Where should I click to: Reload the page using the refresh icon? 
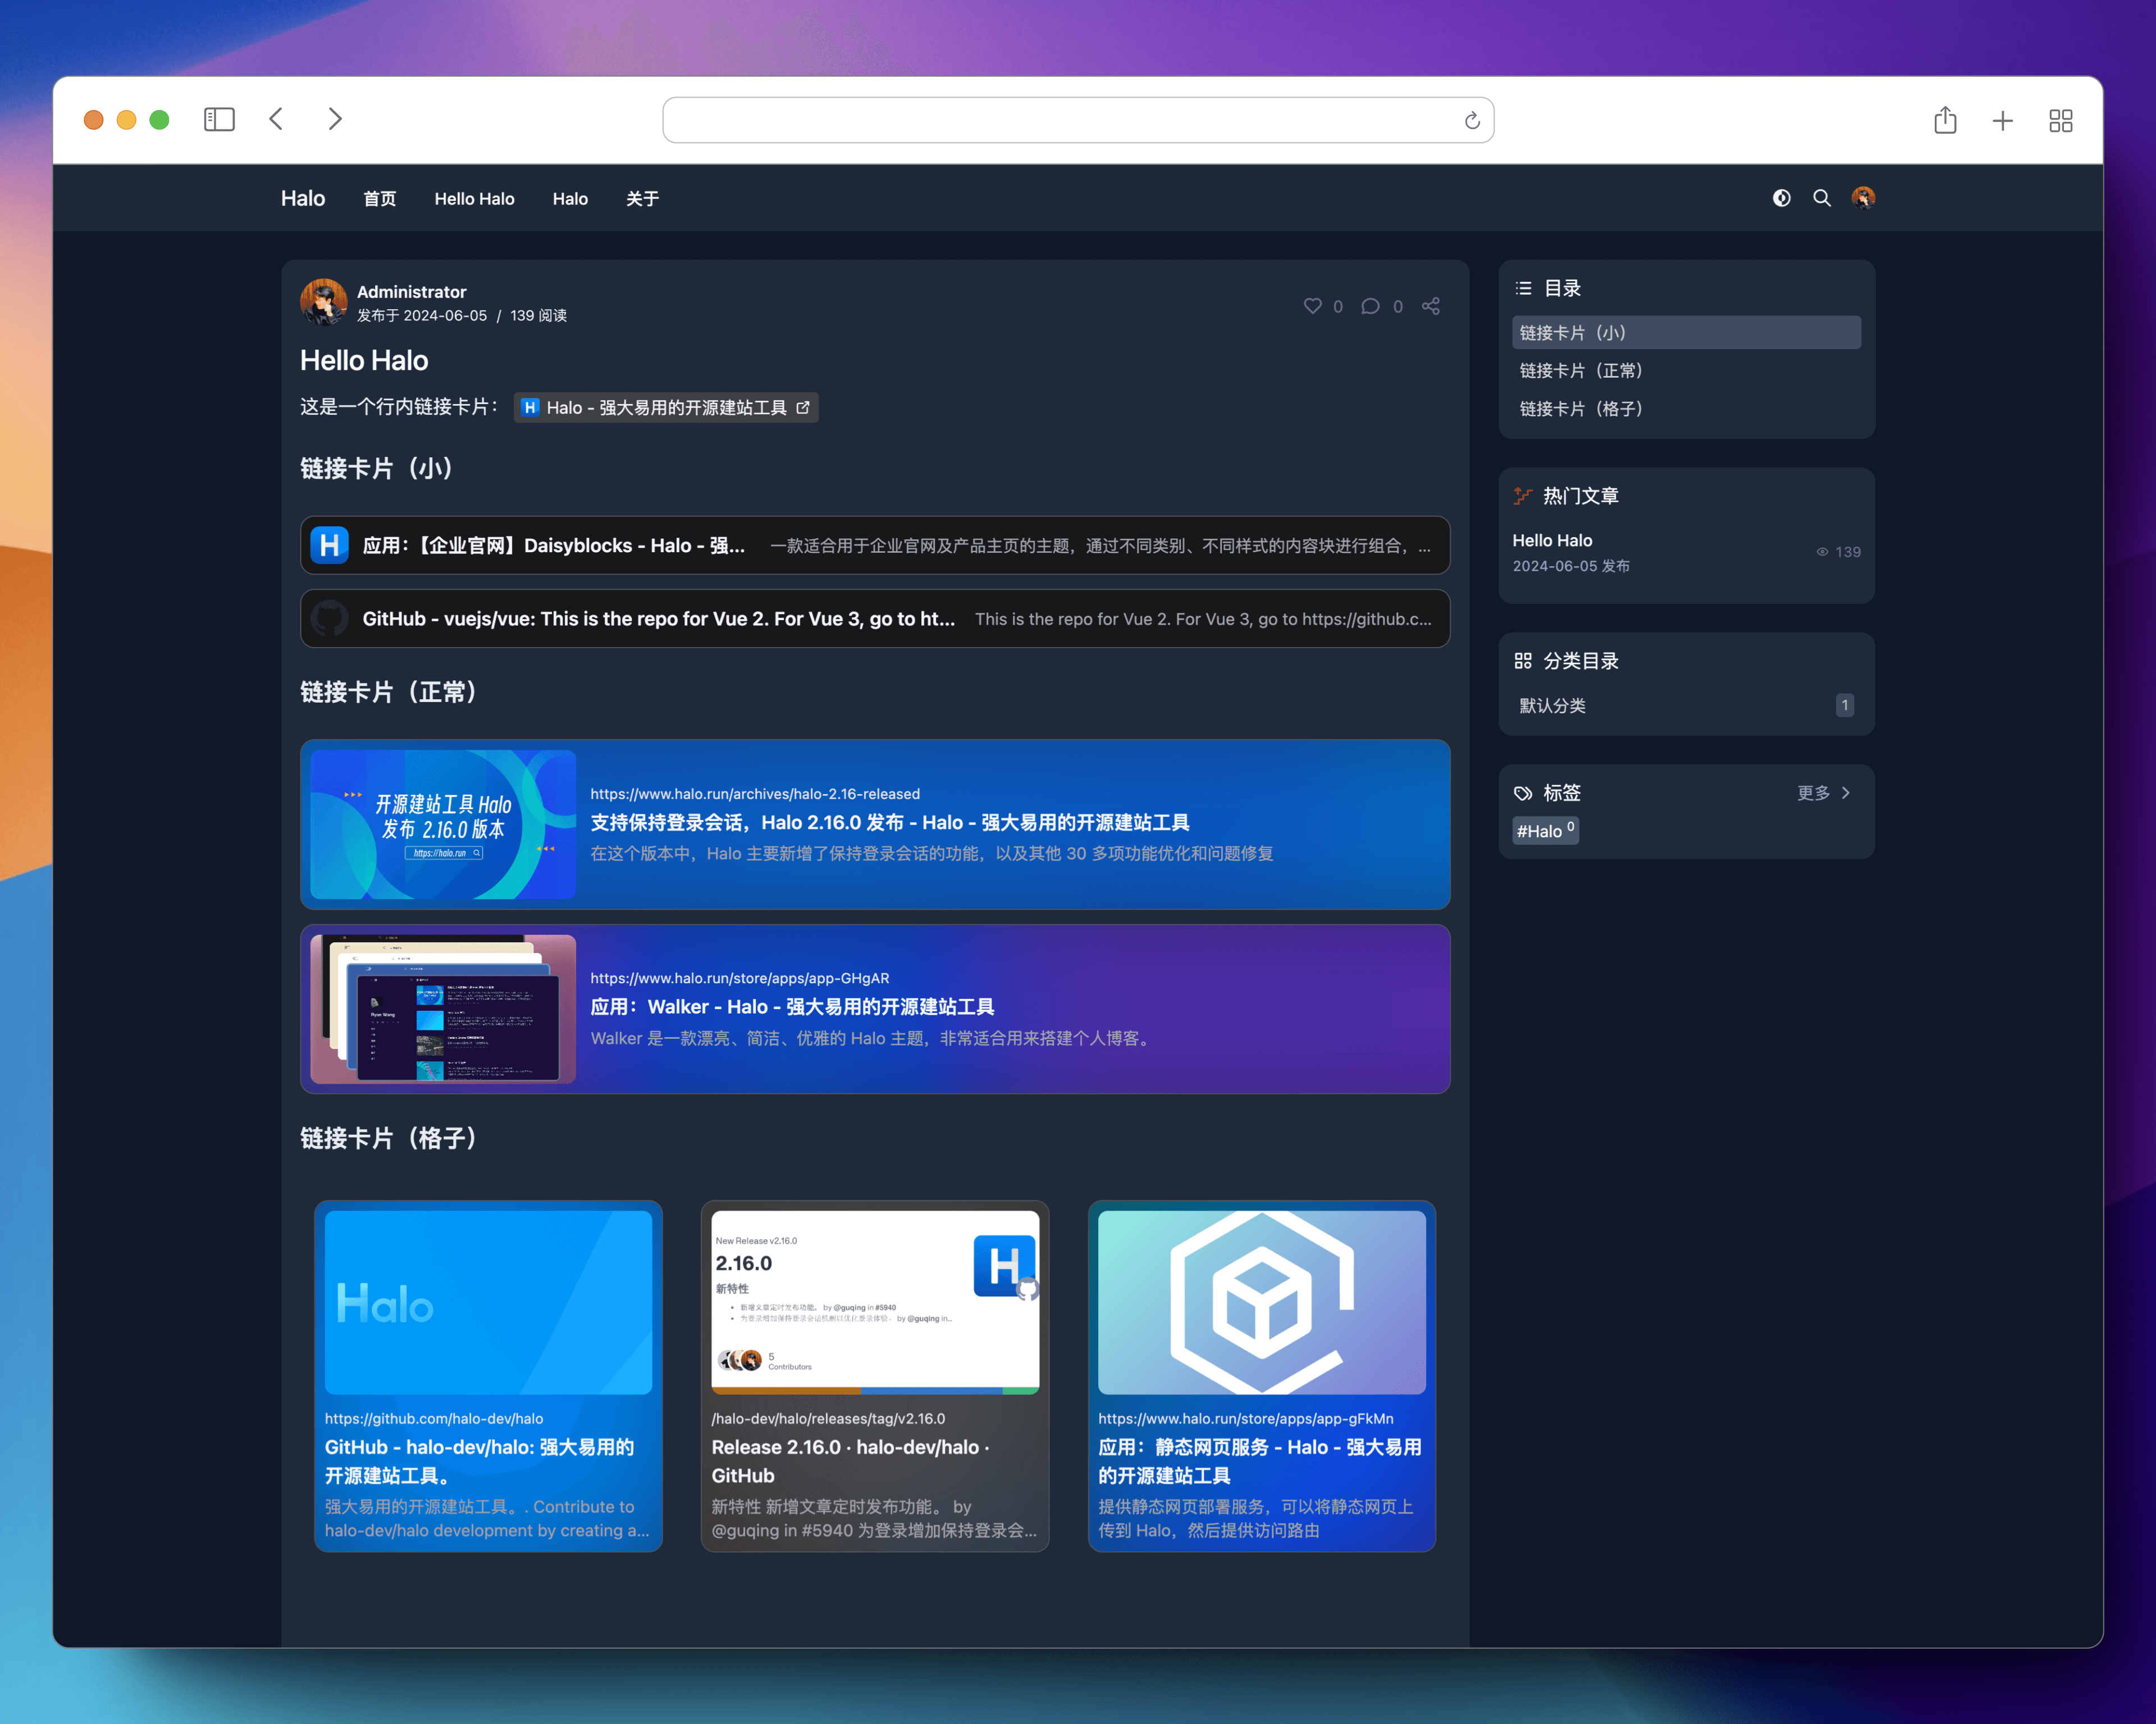click(x=1472, y=121)
